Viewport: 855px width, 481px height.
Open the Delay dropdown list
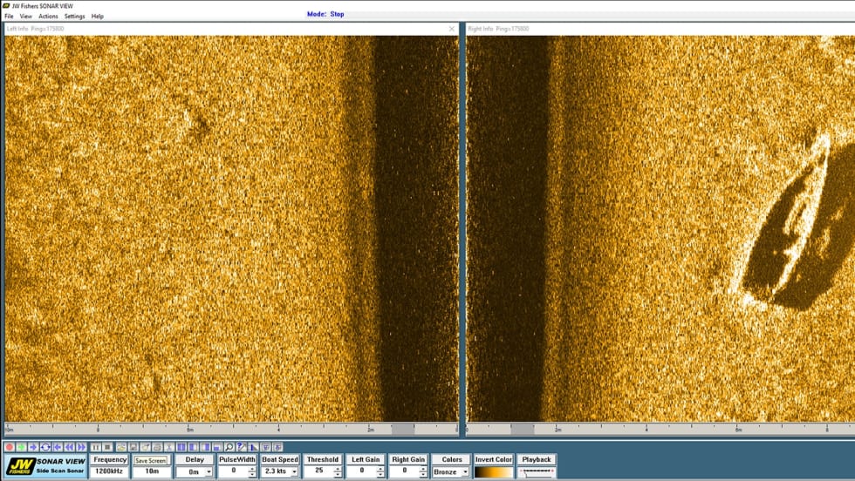point(208,472)
